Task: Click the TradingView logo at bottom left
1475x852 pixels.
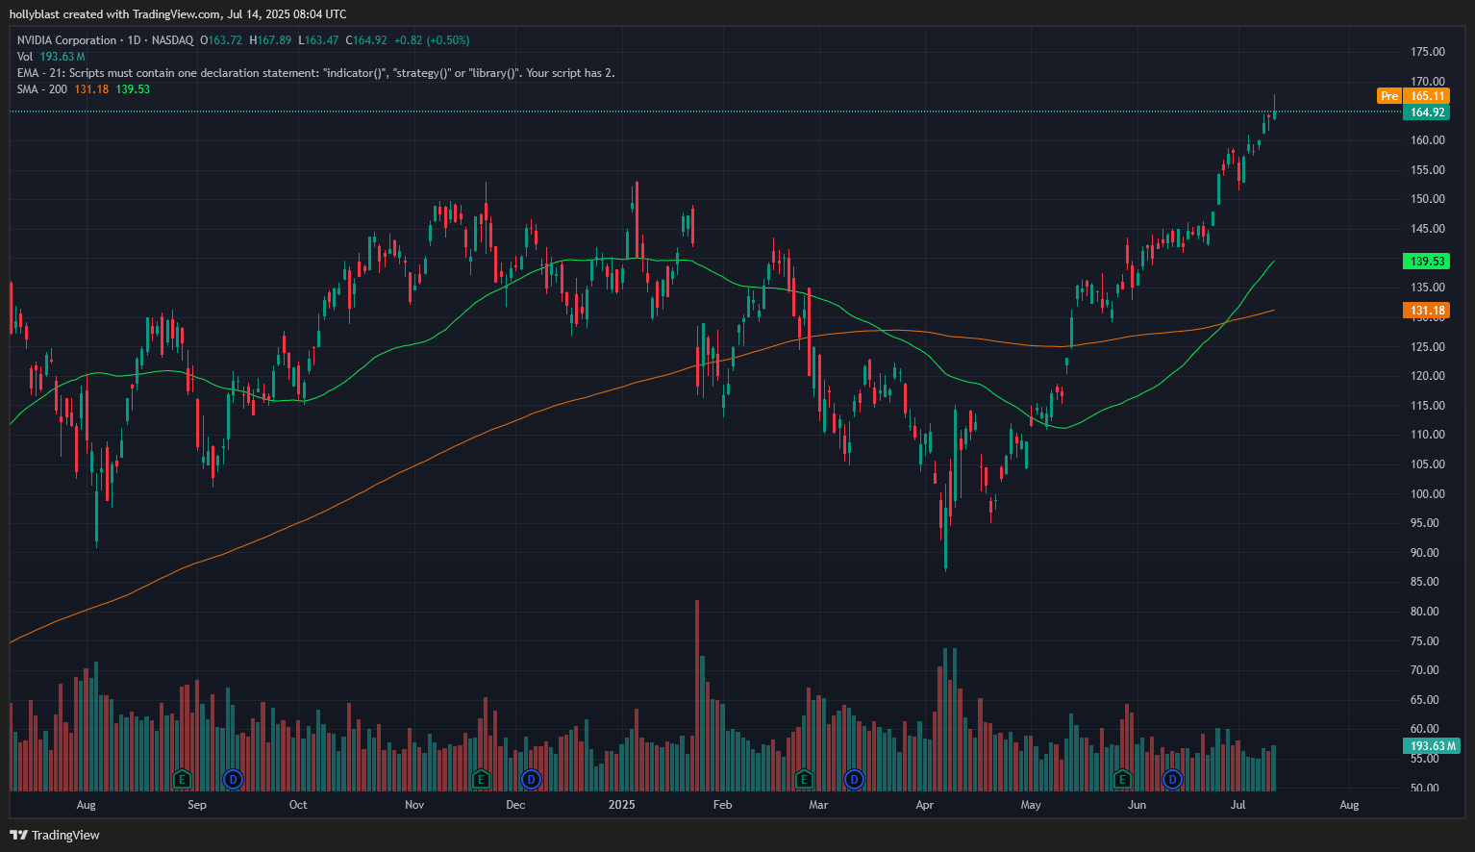Action: click(x=55, y=835)
